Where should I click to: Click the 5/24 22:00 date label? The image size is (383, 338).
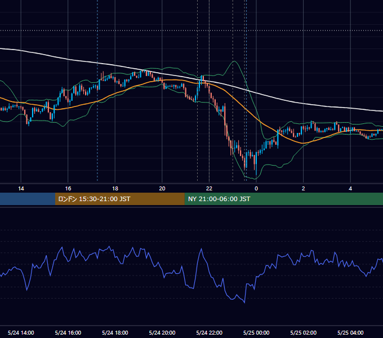coord(210,332)
